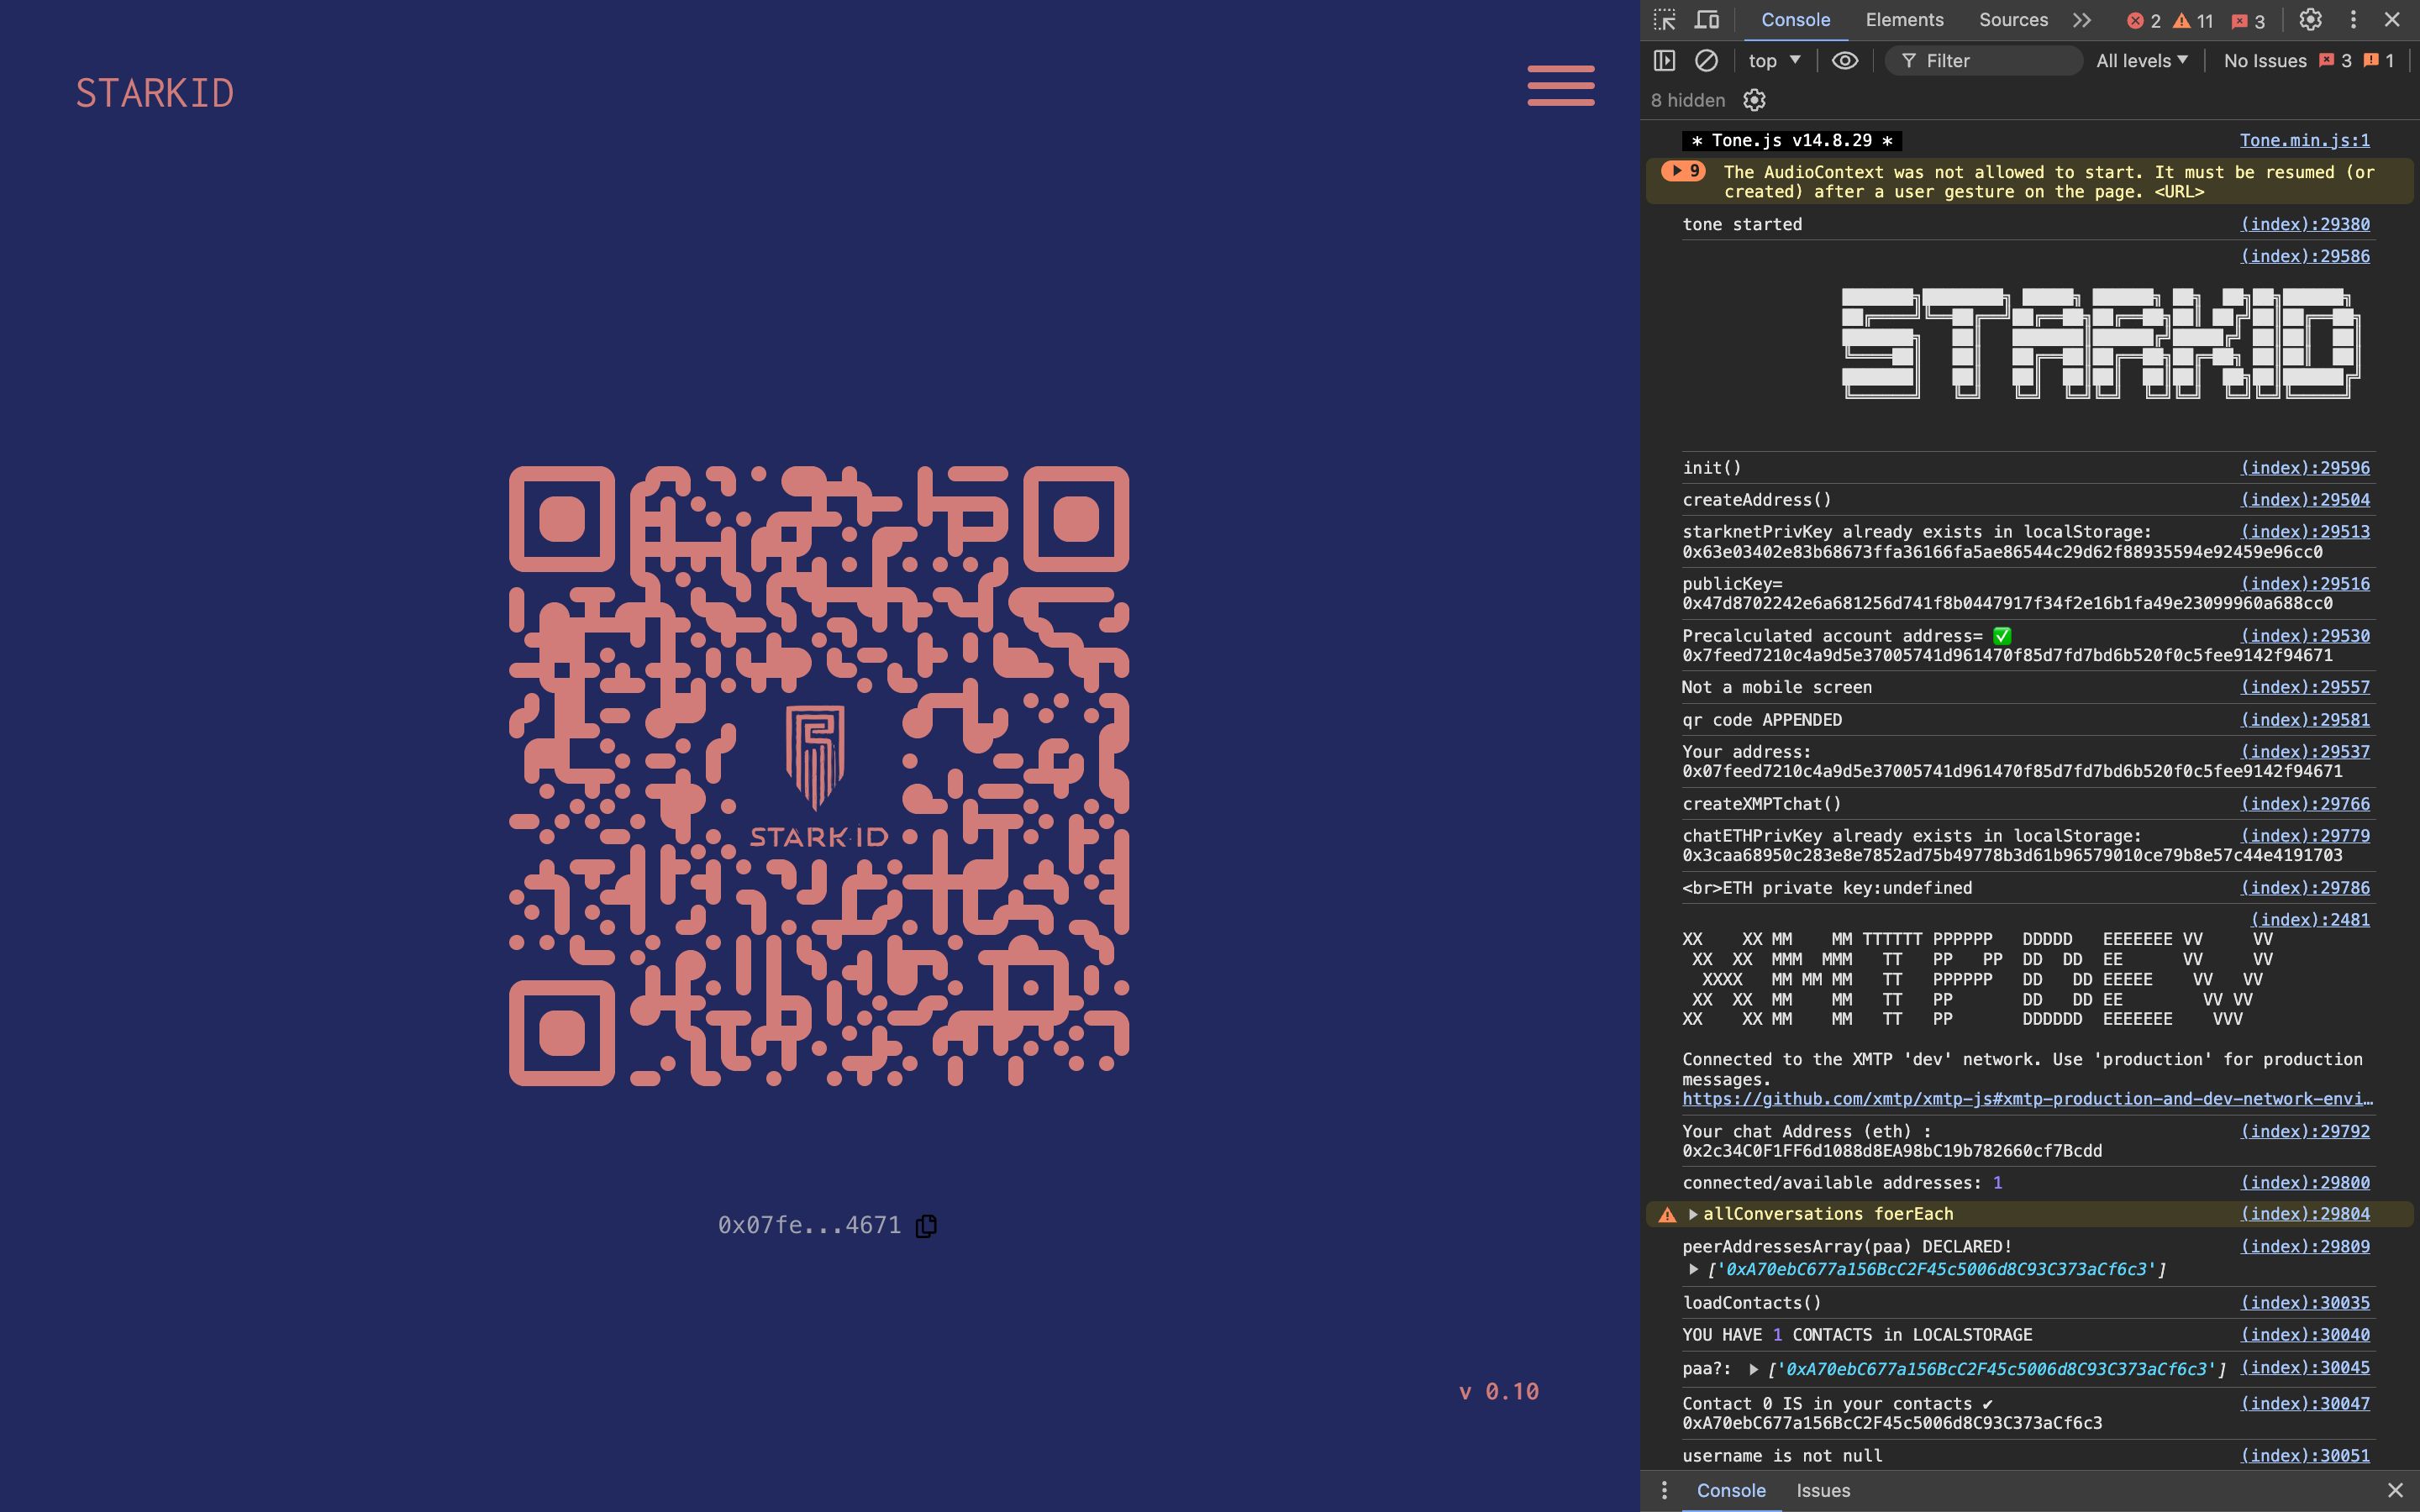Open source link (index):29504 for createAddress()
The width and height of the screenshot is (2420, 1512).
tap(2305, 500)
